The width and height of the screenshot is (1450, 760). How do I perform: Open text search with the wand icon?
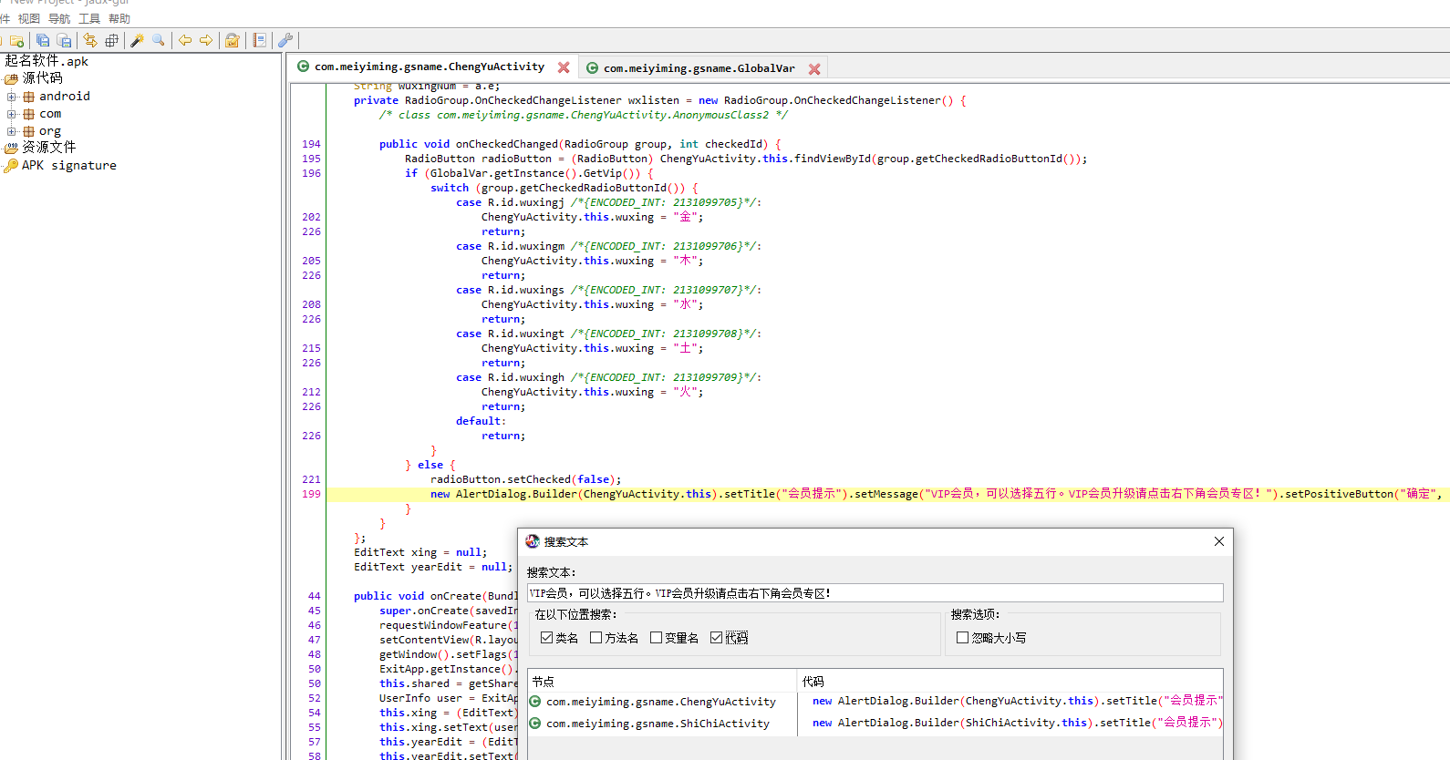tap(138, 41)
